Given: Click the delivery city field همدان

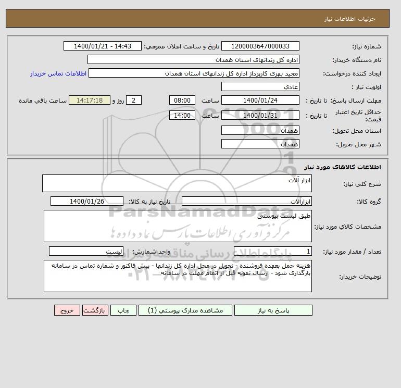Looking at the screenshot, I should tap(260, 144).
